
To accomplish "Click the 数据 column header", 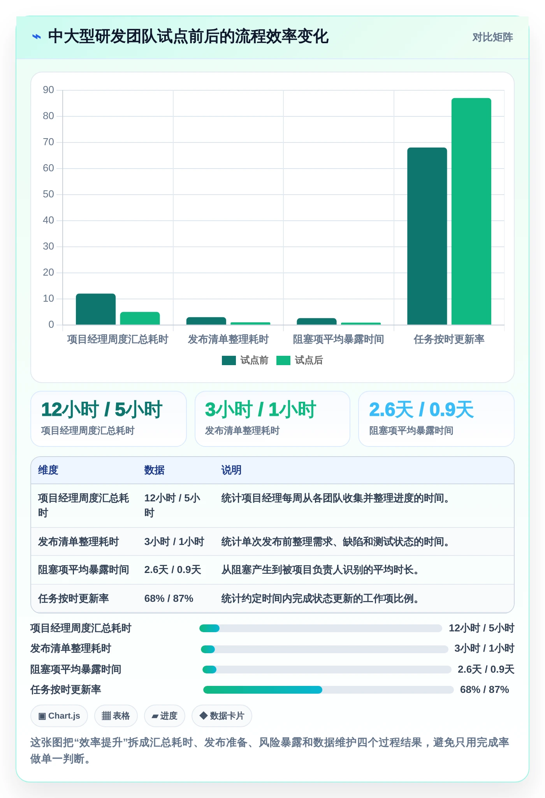I will (155, 470).
